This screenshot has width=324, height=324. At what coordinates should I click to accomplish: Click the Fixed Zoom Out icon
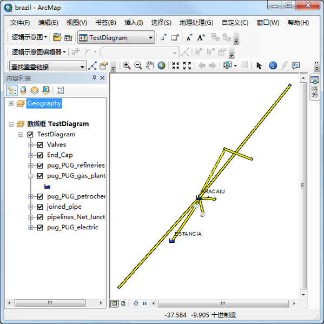187,65
